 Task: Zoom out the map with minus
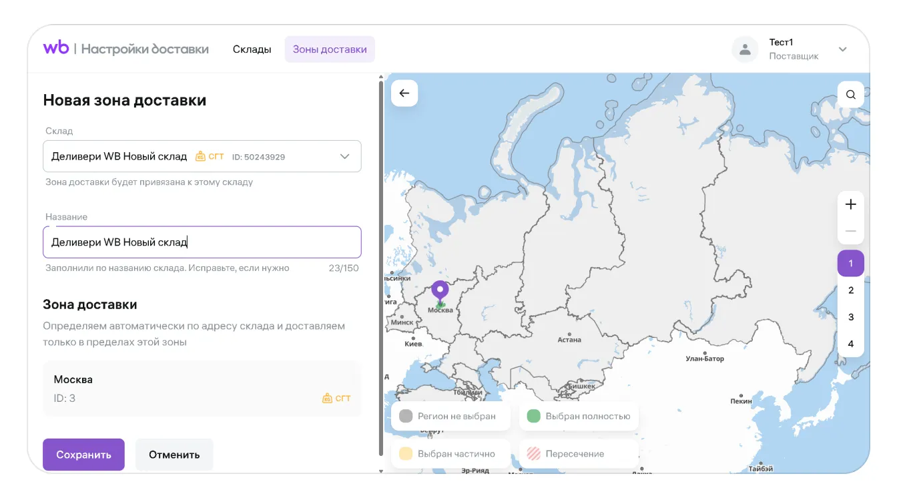pos(850,231)
